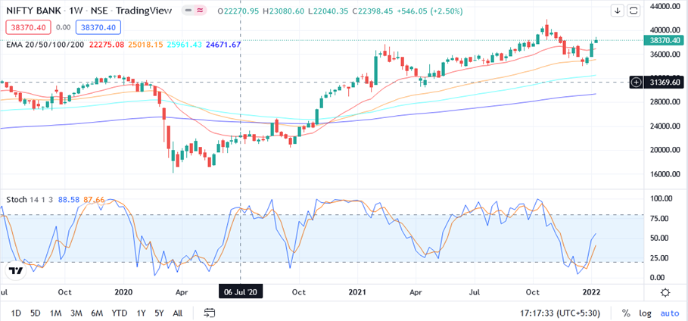Click the red sell price 38370.40 button
Viewport: 688px width, 321px height.
[27, 27]
